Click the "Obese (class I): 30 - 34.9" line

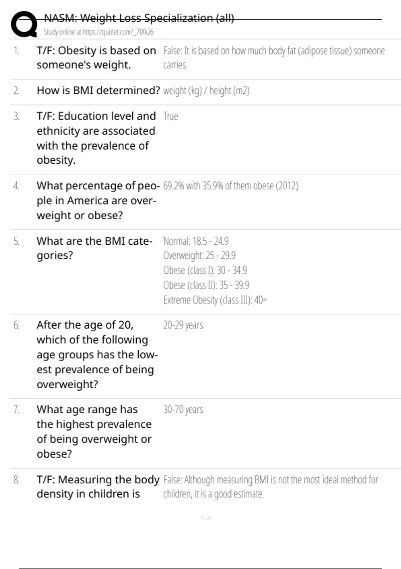pos(205,270)
